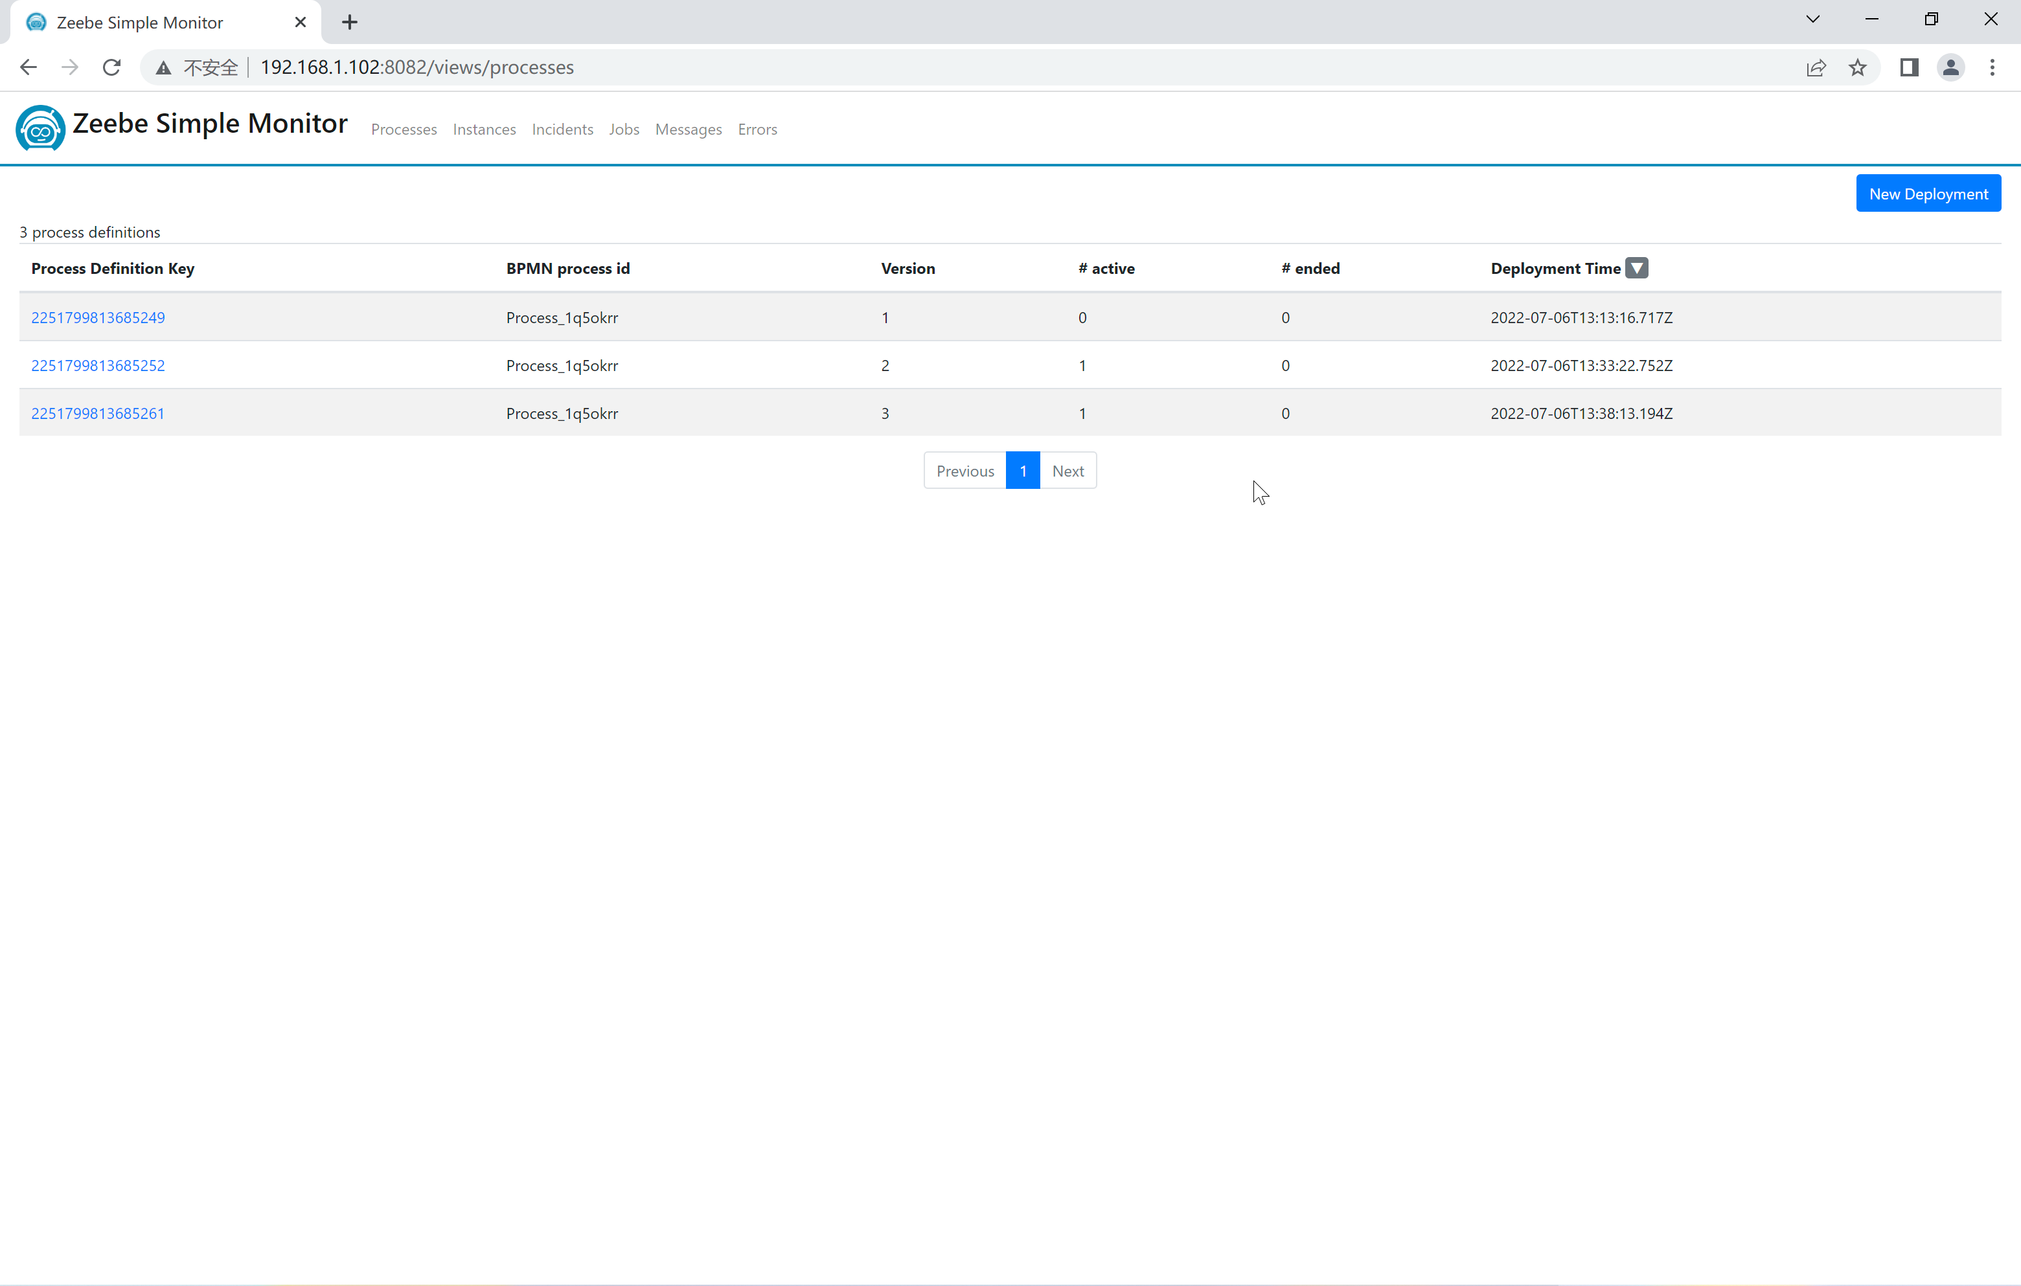Open the Instances menu item
Screen dimensions: 2021x1286
[485, 130]
